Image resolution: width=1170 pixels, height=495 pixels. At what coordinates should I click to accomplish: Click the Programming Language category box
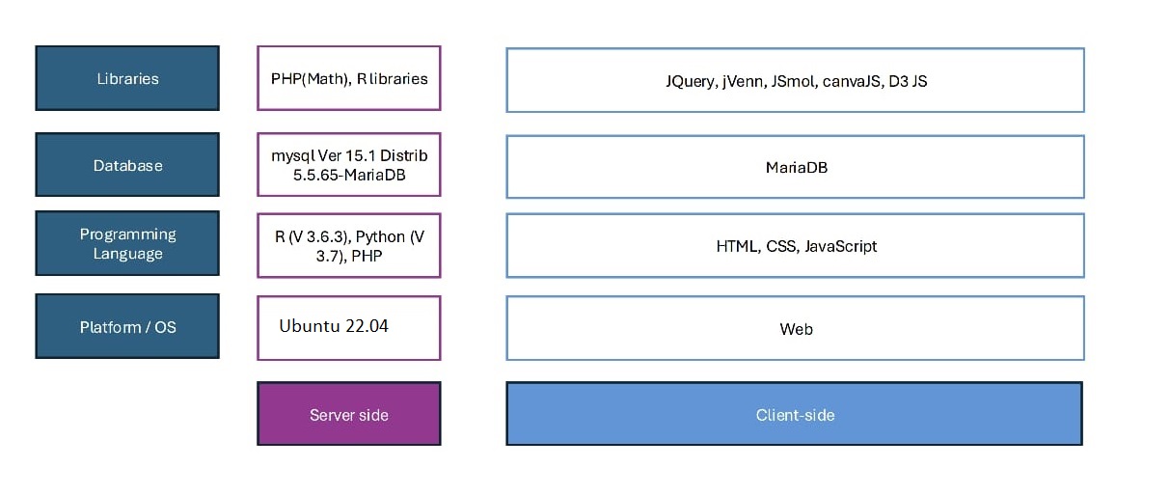tap(127, 243)
